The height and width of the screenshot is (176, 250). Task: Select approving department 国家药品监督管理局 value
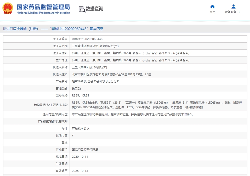point(85,150)
